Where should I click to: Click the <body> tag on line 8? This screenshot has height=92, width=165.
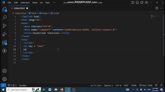click(x=24, y=40)
